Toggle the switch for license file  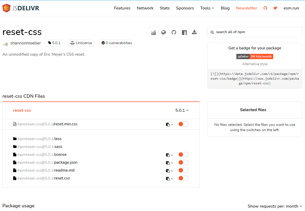pyautogui.click(x=184, y=155)
